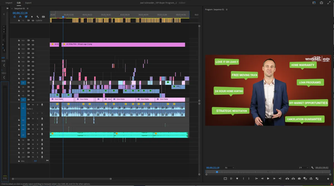
Task: Click the voice-over record microphone on A1
Action: point(42,105)
